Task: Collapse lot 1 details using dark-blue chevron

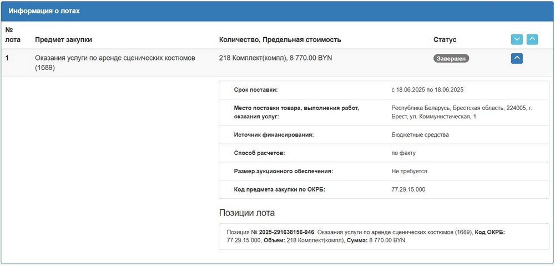Action: coord(517,58)
